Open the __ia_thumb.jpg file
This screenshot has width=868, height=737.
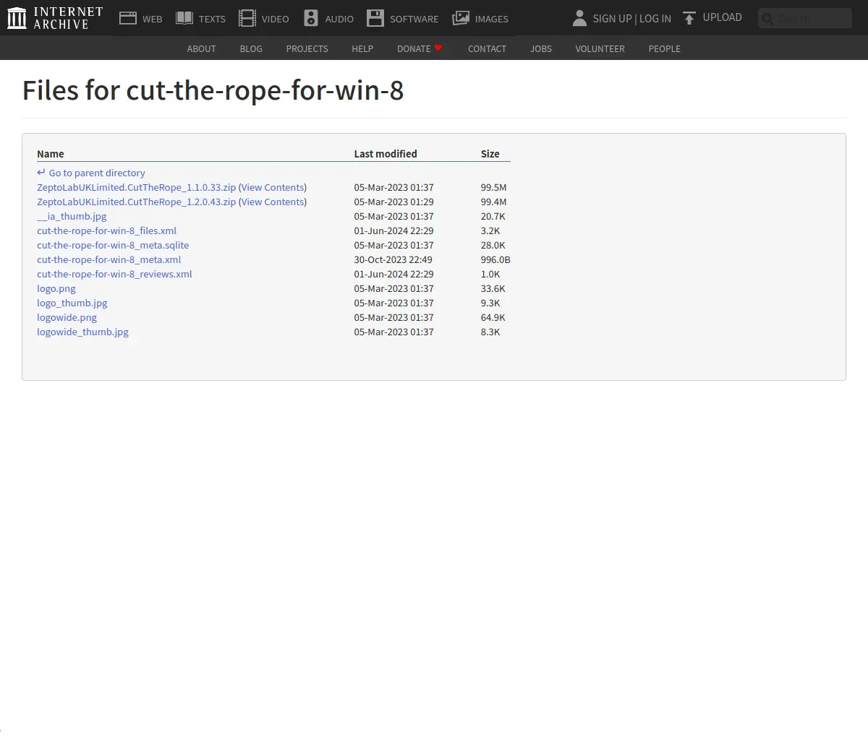tap(72, 216)
